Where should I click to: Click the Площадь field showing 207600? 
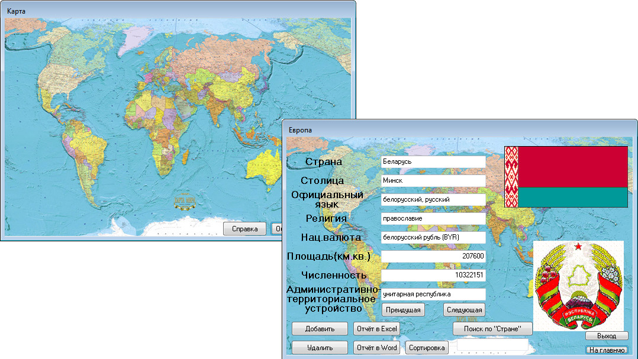(433, 256)
